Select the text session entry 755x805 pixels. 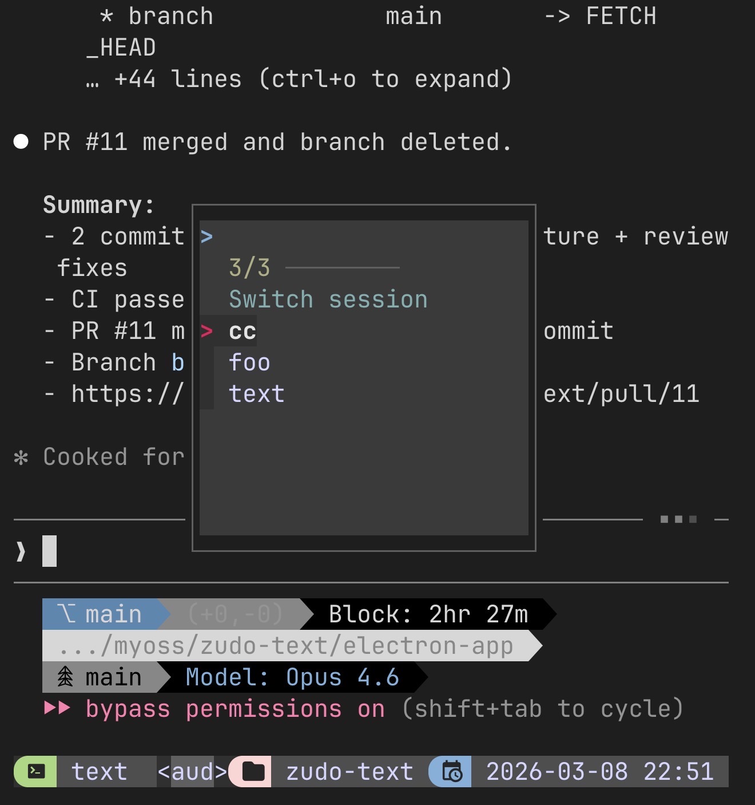[x=256, y=393]
